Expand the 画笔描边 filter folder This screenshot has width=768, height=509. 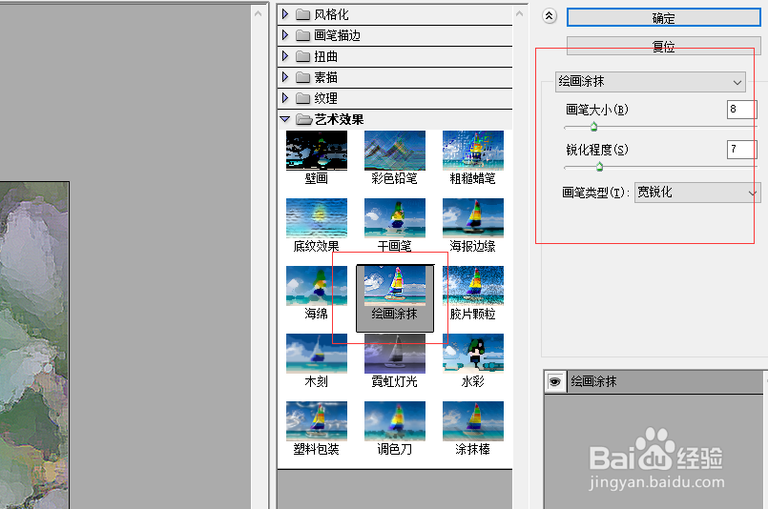click(x=285, y=35)
